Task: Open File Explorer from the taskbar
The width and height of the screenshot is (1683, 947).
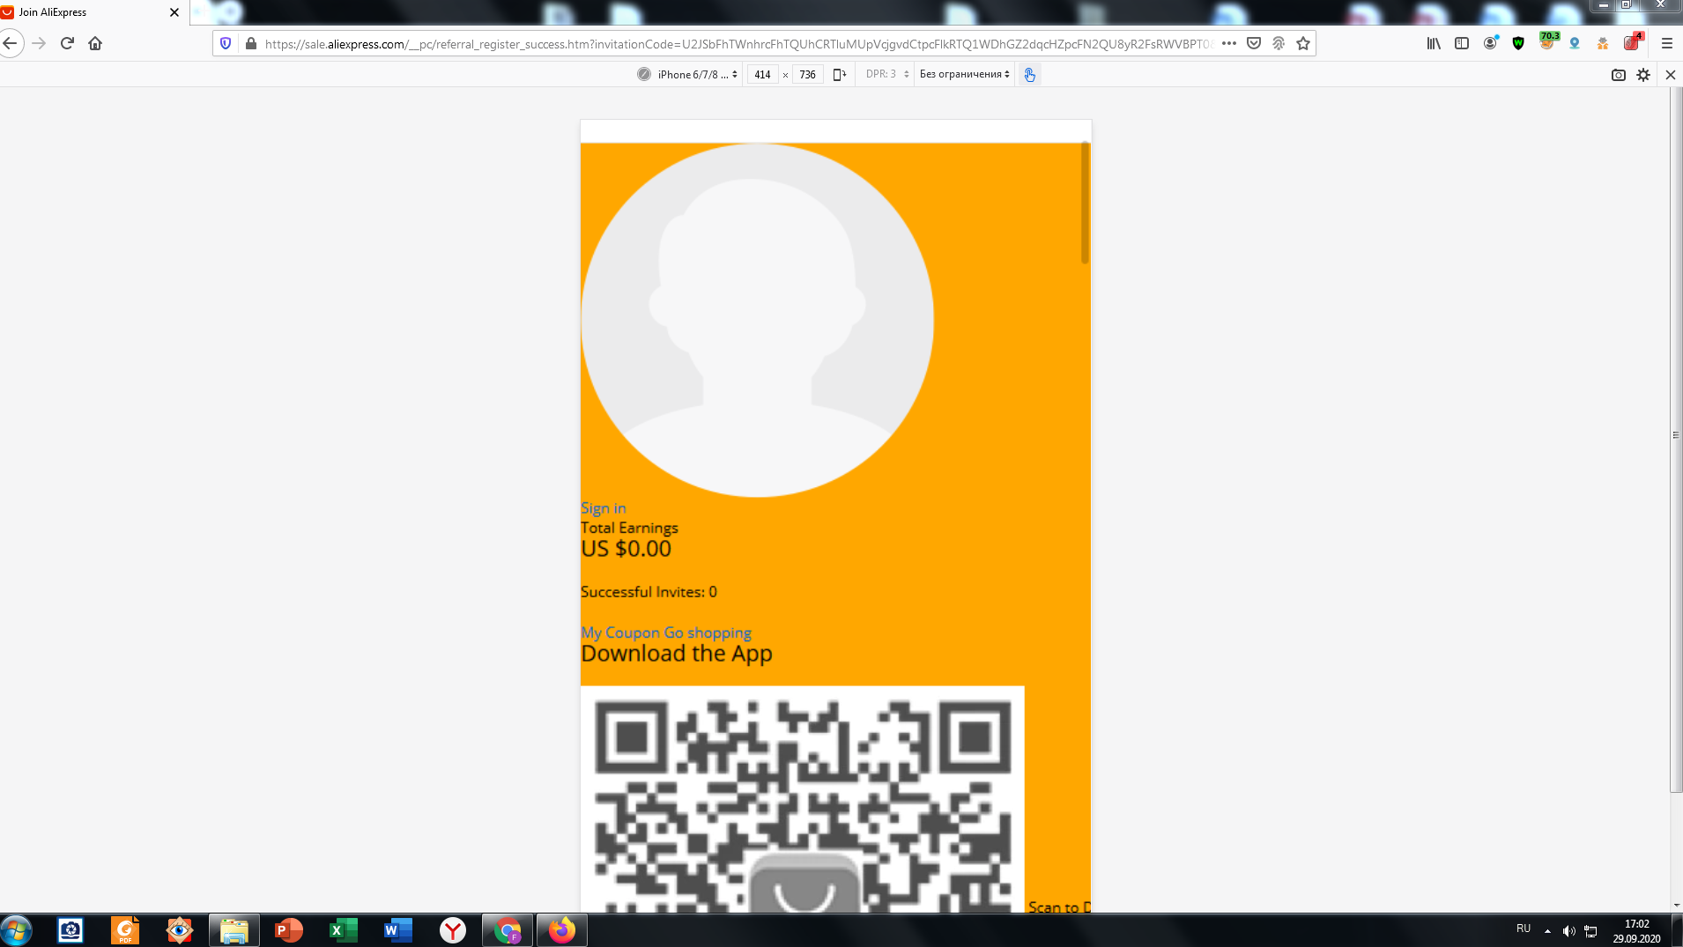Action: 234,930
